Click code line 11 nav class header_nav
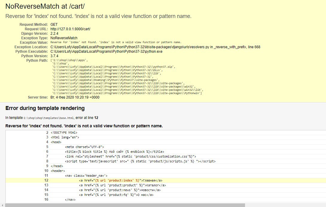This screenshot has width=326, height=207. pyautogui.click(x=86, y=176)
